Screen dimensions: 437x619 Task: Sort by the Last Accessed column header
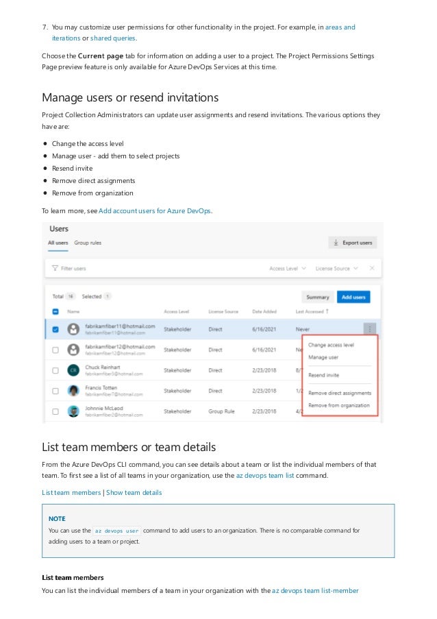pos(309,311)
